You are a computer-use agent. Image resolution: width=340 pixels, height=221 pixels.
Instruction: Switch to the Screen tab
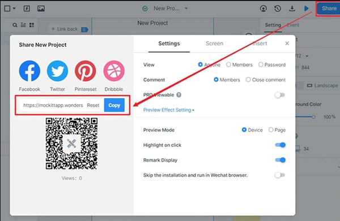click(214, 44)
